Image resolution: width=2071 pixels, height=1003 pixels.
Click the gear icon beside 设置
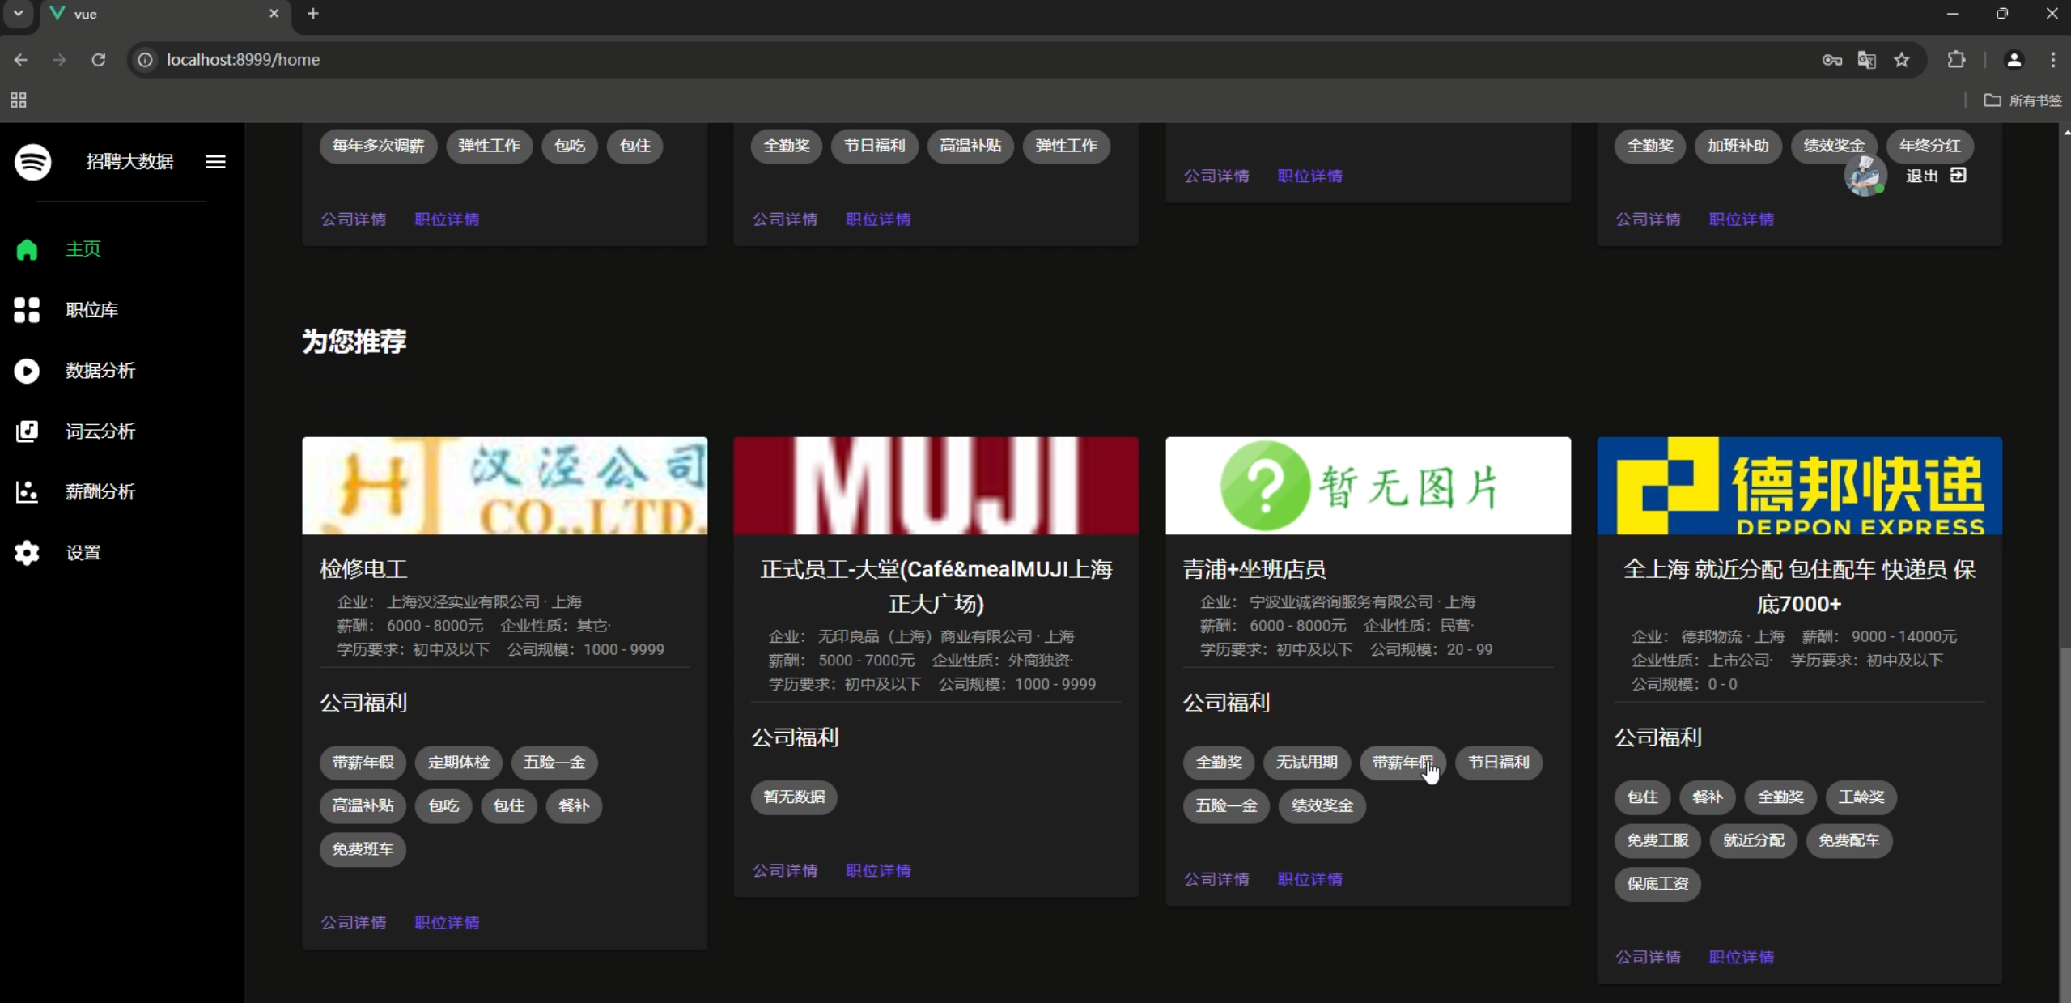coord(27,553)
